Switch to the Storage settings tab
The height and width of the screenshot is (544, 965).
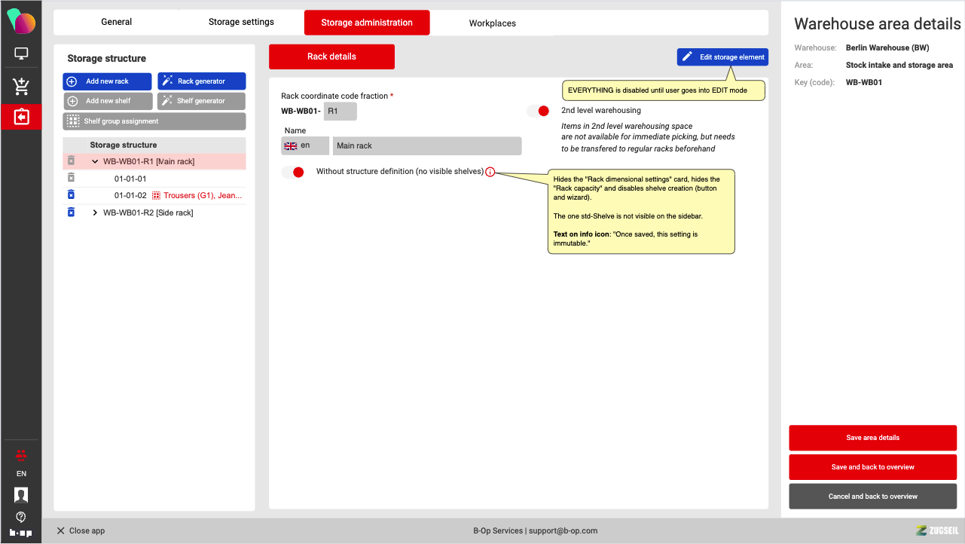click(x=241, y=23)
